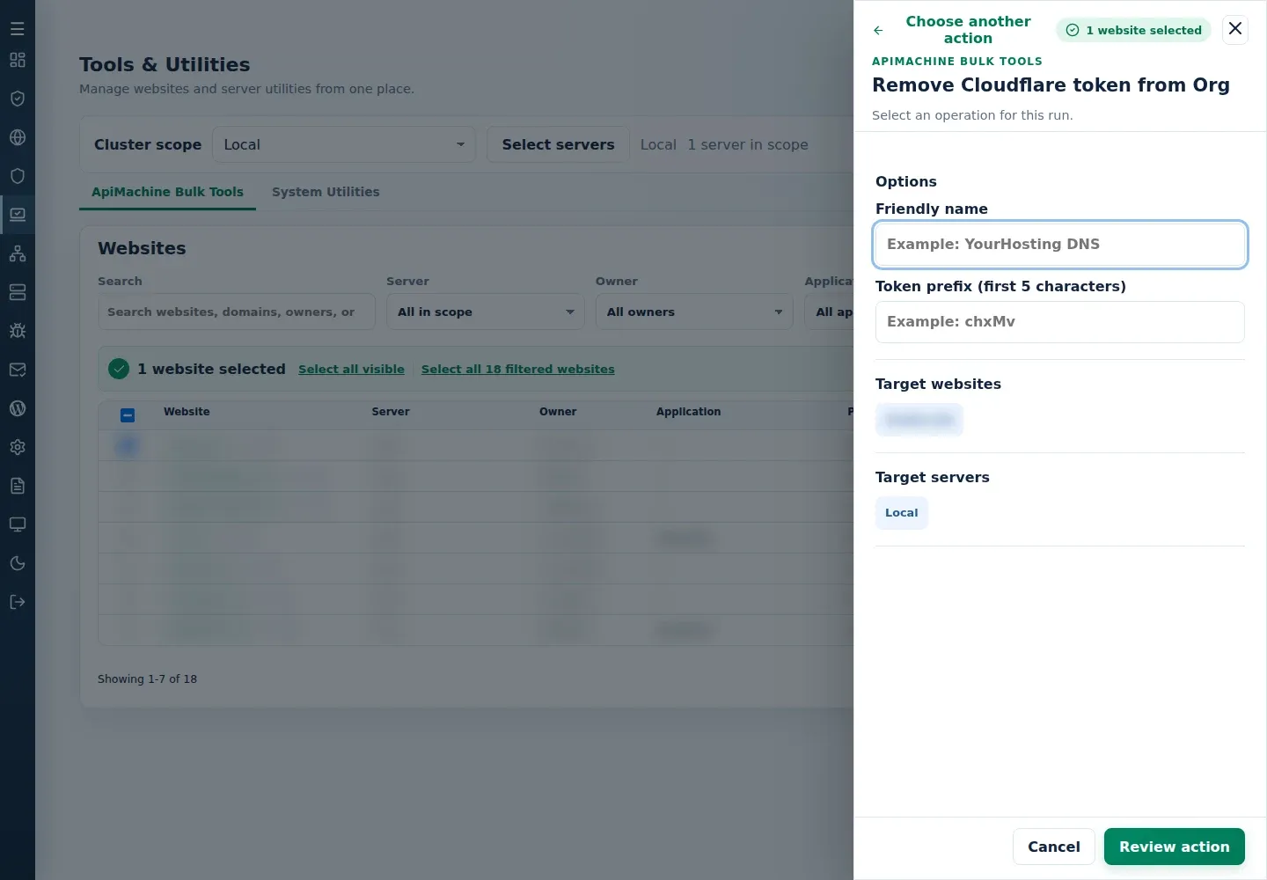Click the Application column header
Viewport: 1267px width, 880px height.
point(688,412)
